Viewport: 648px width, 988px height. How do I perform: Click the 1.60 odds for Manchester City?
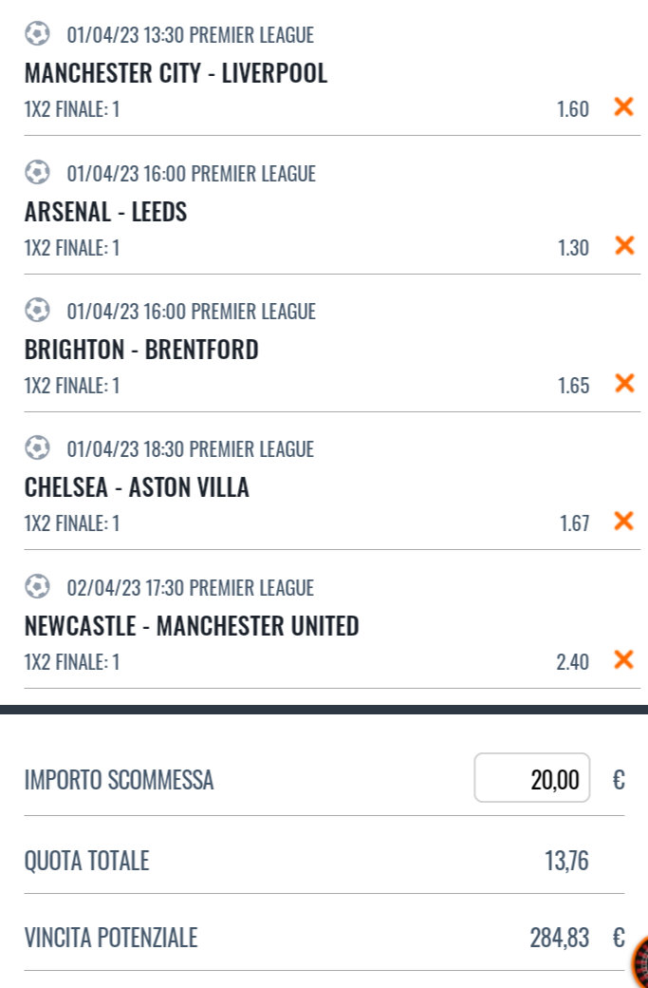(x=572, y=109)
